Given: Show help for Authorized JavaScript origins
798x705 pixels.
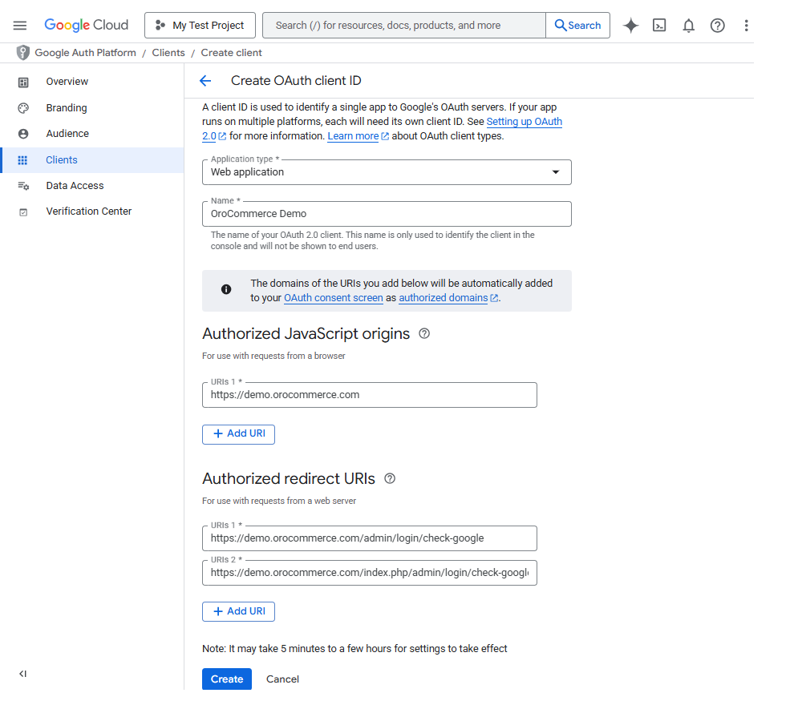Looking at the screenshot, I should (x=424, y=333).
